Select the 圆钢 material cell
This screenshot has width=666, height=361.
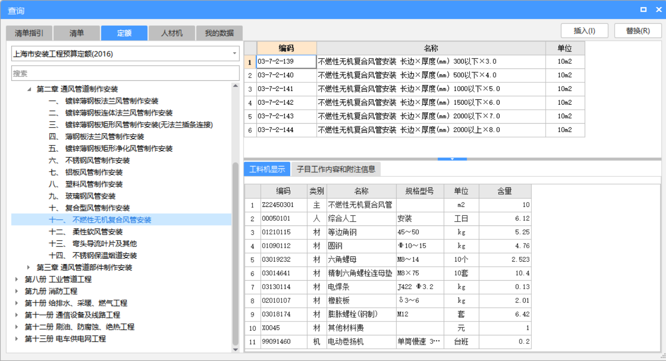tap(361, 246)
